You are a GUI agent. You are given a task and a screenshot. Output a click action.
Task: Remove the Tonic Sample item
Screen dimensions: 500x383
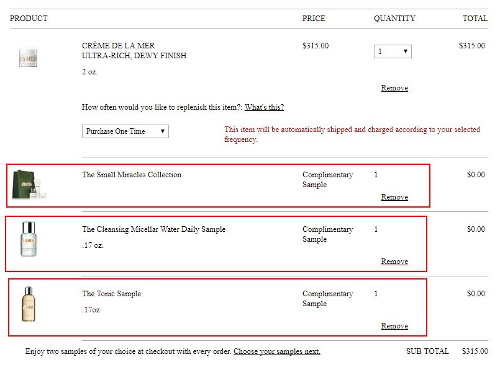(394, 326)
